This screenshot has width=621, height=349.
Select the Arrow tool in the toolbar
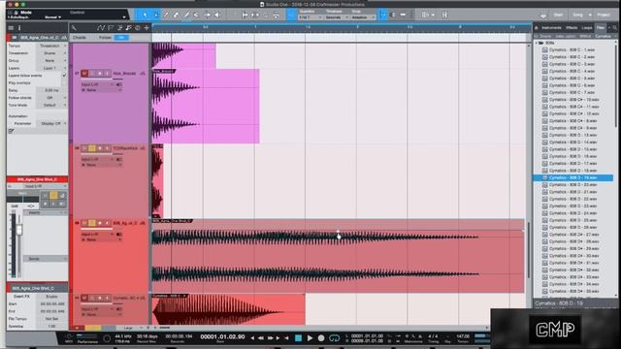click(x=145, y=16)
